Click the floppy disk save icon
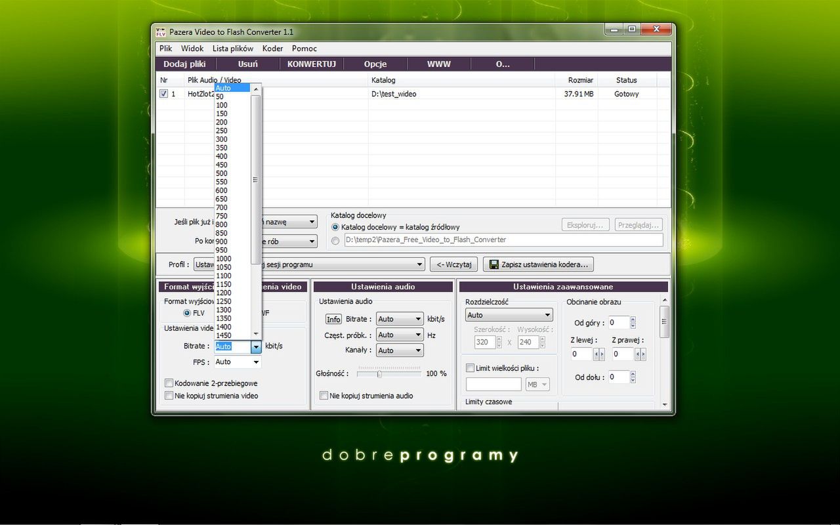Screen dimensions: 840x525 [493, 264]
